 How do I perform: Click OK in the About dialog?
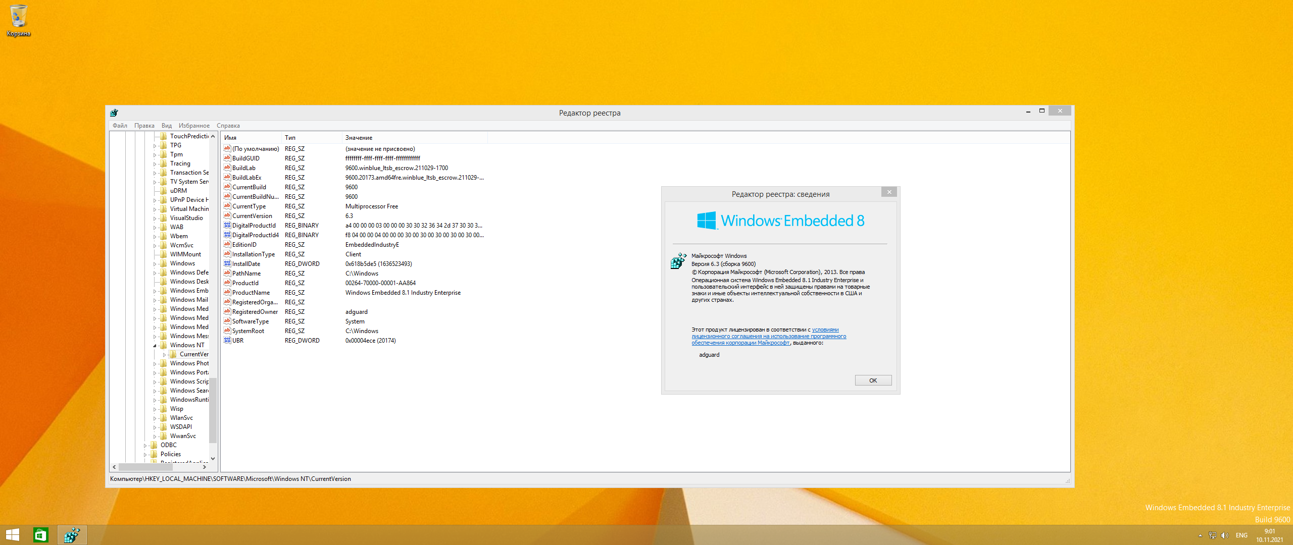pyautogui.click(x=873, y=380)
